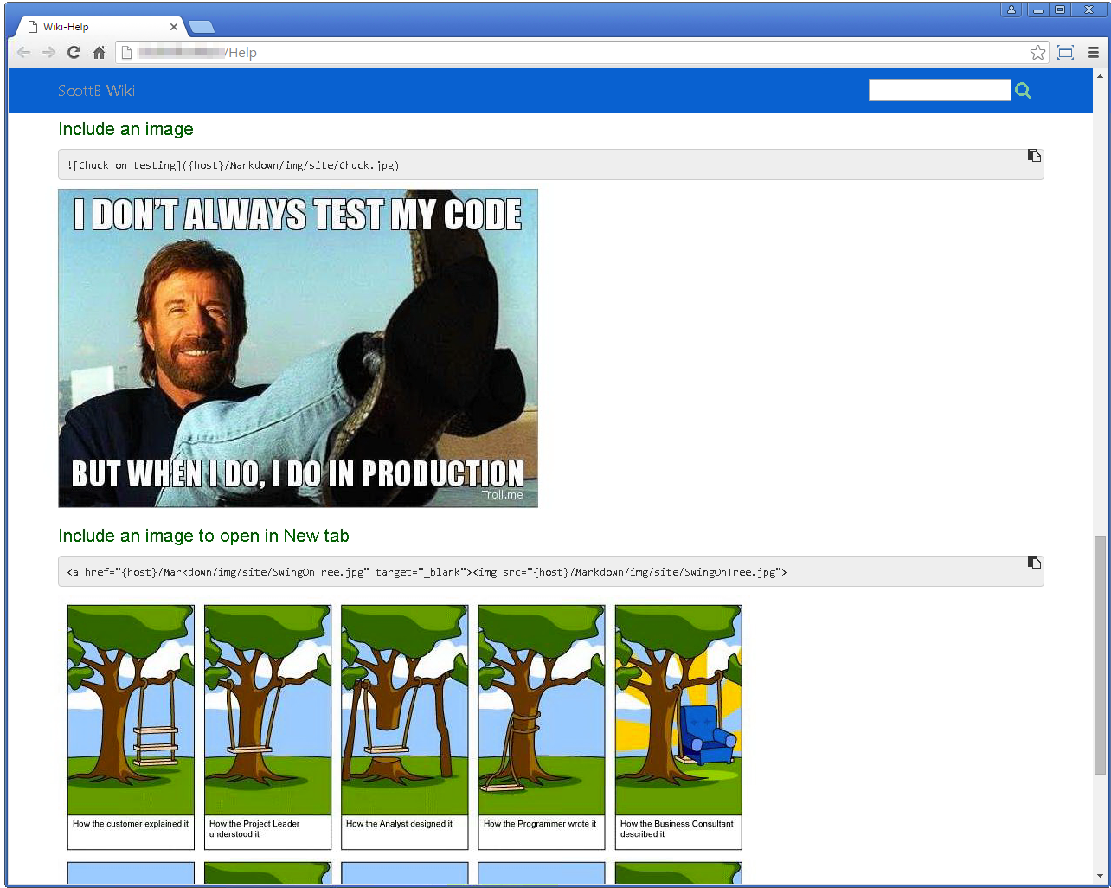Copy the Chuck.jpg markdown code snippet
Screen dimensions: 1111x888
point(1034,156)
